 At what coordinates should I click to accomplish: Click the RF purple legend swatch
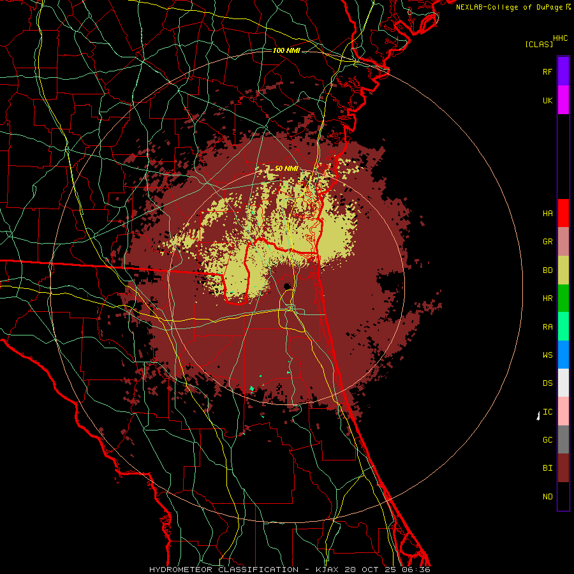pyautogui.click(x=563, y=71)
